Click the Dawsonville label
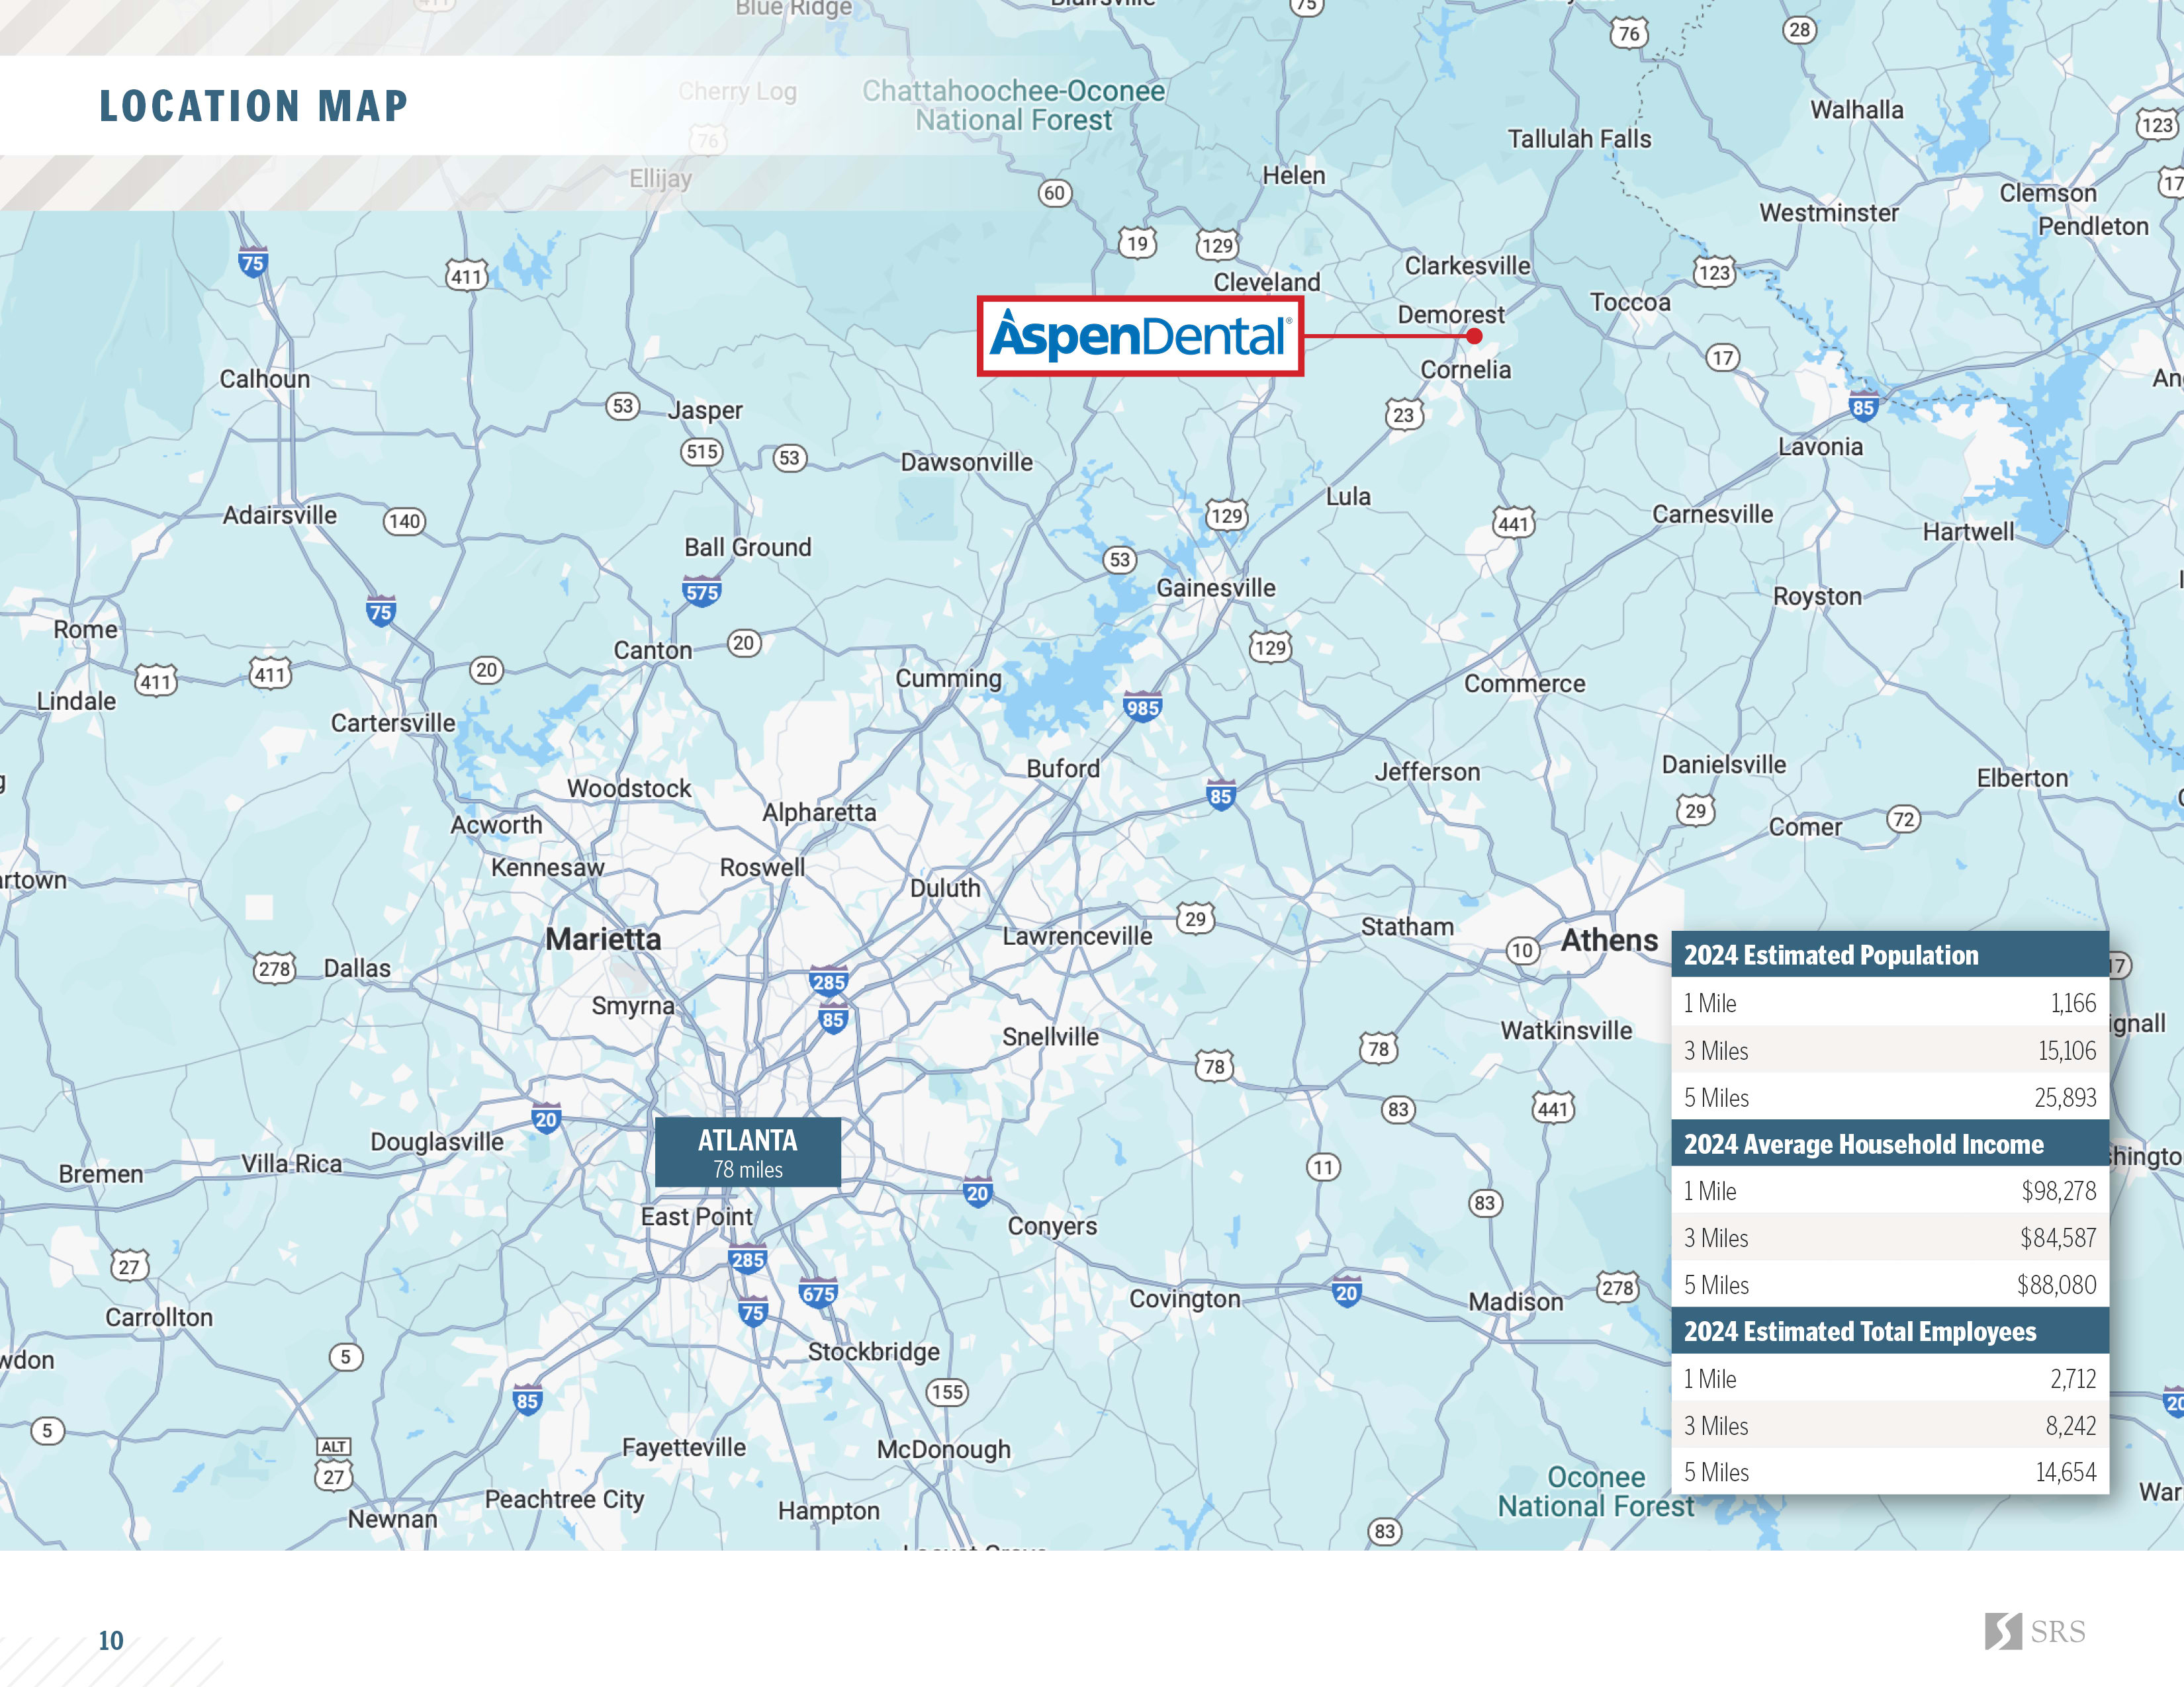Screen dimensions: 2184x1687 tap(967, 462)
